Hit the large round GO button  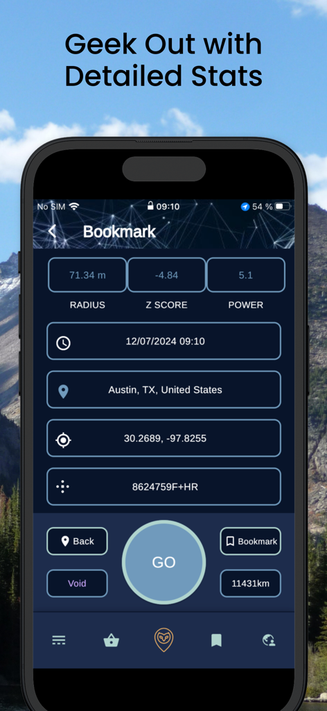[163, 562]
